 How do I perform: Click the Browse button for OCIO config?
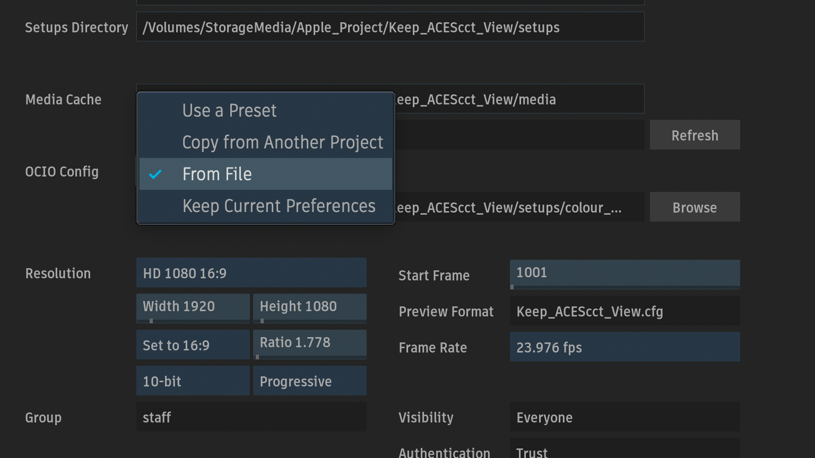(x=695, y=207)
